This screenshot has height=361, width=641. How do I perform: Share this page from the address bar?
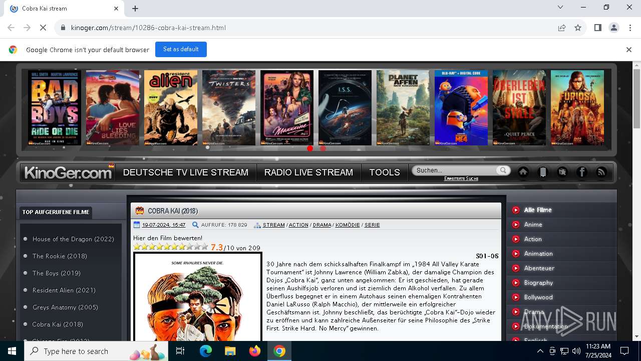tap(562, 28)
